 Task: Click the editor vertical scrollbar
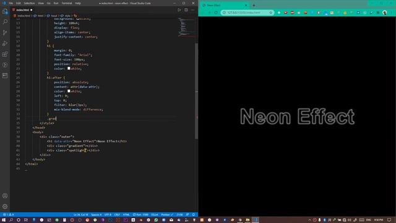(x=197, y=91)
